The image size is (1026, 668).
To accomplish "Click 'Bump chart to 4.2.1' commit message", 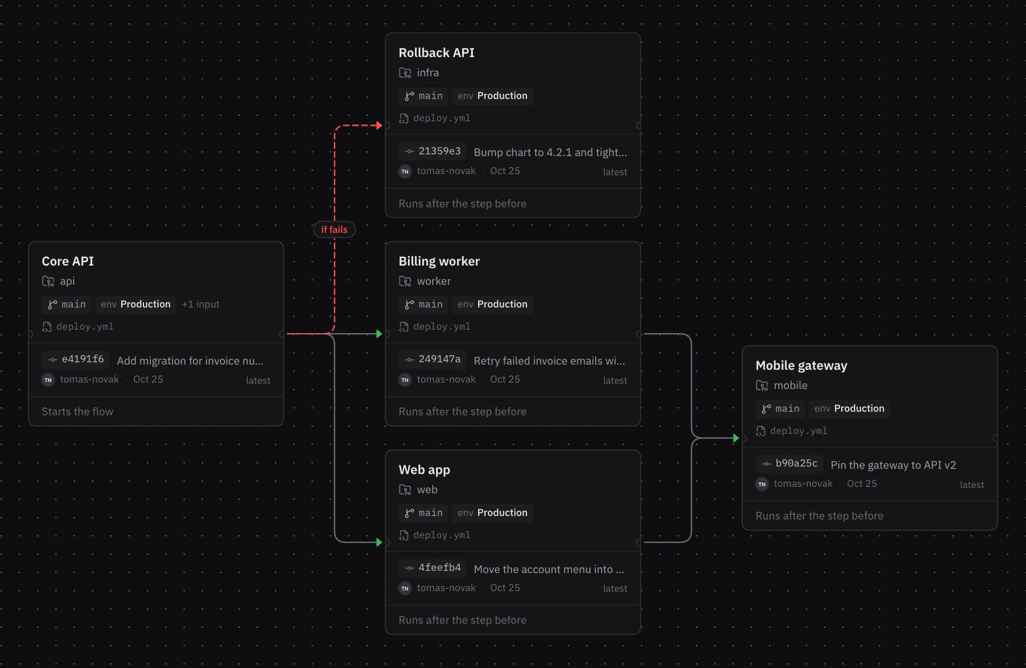I will pyautogui.click(x=550, y=152).
